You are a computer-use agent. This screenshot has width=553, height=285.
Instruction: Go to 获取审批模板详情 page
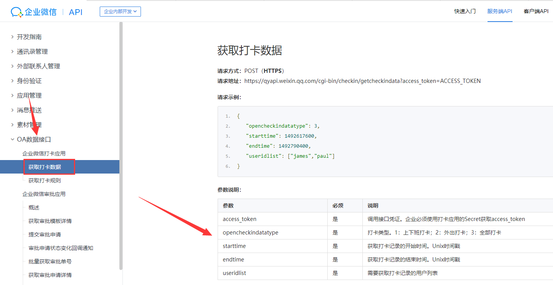click(50, 221)
